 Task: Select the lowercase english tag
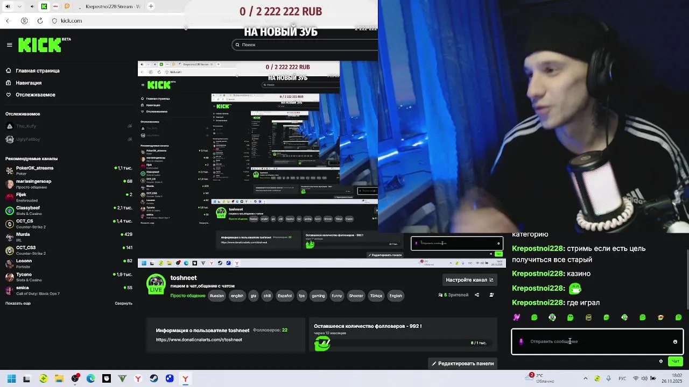[237, 296]
